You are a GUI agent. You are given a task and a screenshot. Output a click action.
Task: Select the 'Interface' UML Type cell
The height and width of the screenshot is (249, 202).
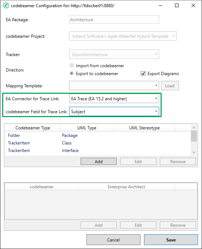tap(70, 151)
